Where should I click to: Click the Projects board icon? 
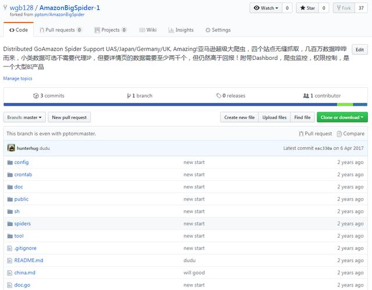pos(97,30)
